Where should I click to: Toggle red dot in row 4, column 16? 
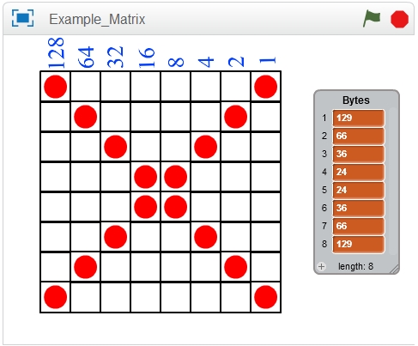tap(146, 177)
